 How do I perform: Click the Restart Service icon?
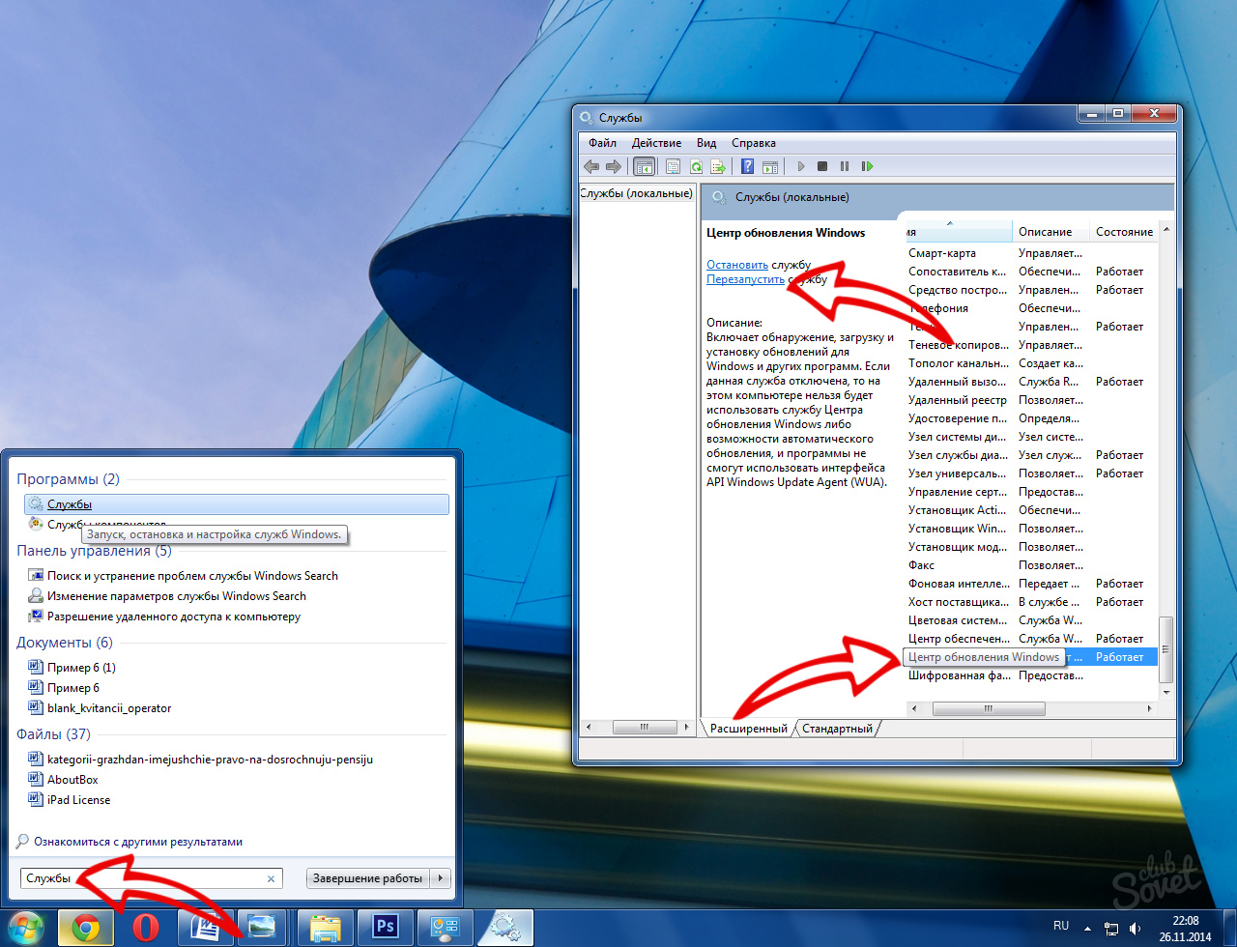tap(867, 166)
